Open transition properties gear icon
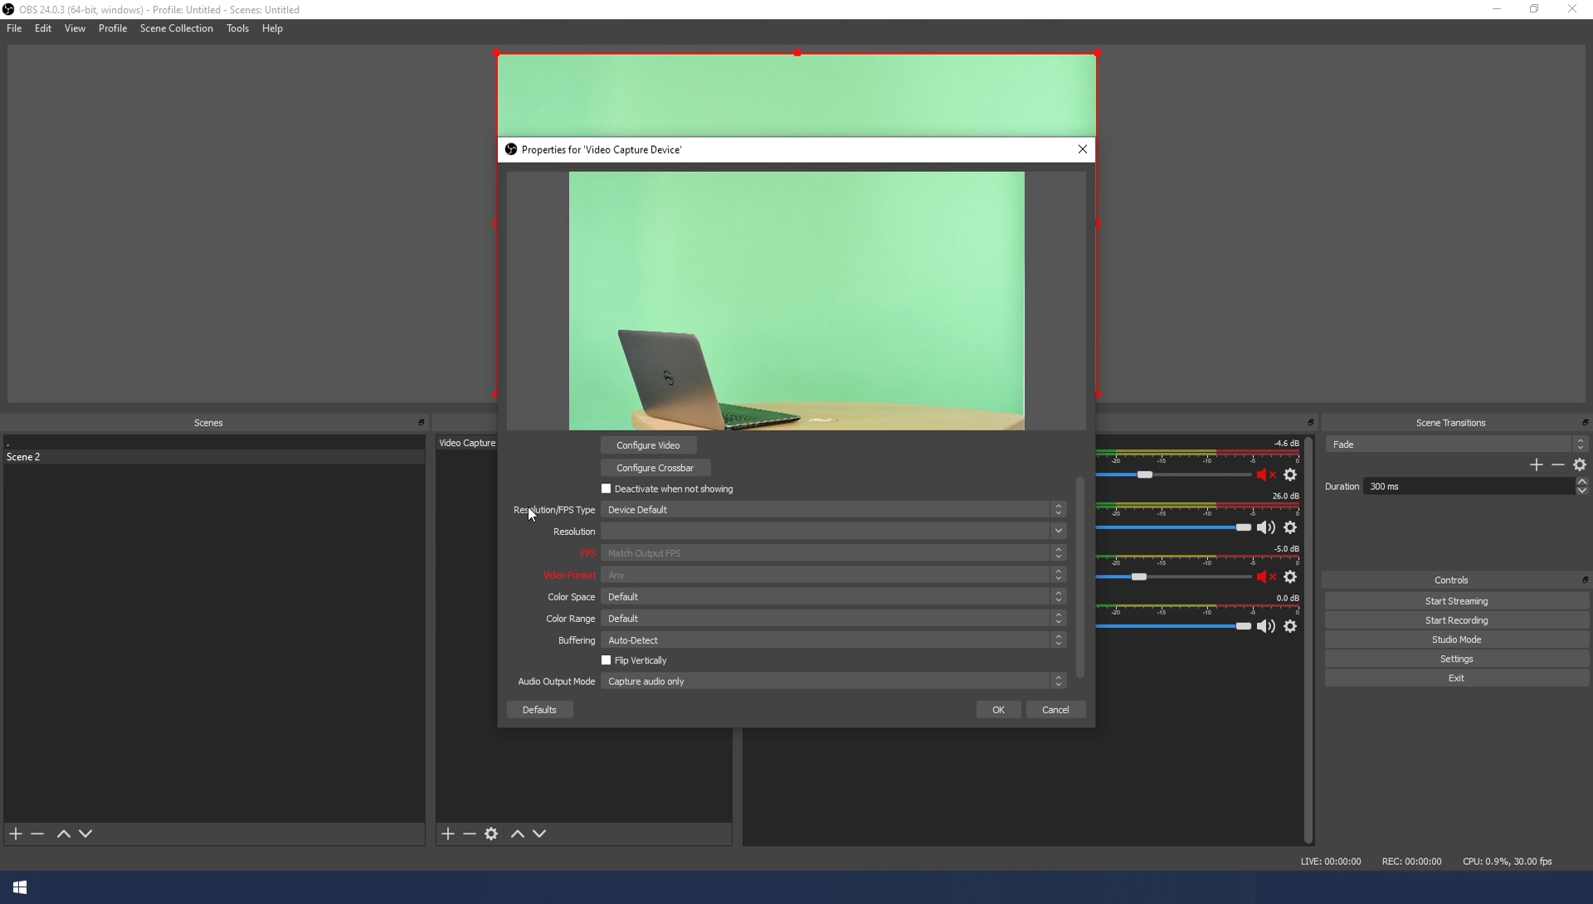 point(1580,465)
